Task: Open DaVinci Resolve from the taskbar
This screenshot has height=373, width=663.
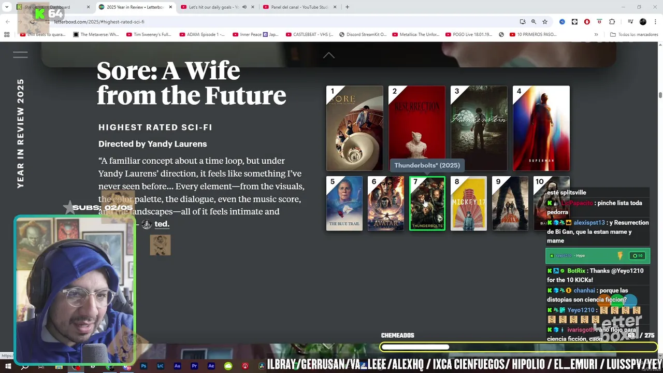Action: tap(262, 366)
